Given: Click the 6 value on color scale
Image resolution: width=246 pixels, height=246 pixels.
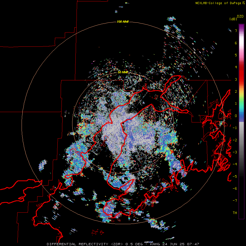Looking at the screenshot, I should (x=236, y=43).
